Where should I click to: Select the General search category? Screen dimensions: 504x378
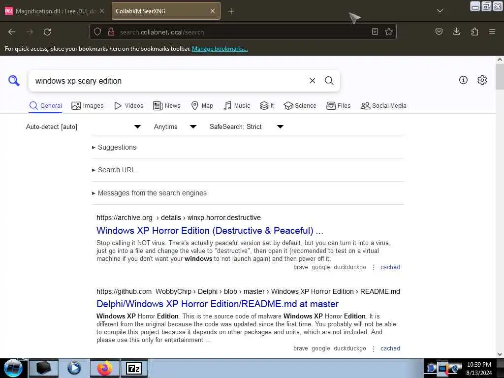click(x=45, y=106)
